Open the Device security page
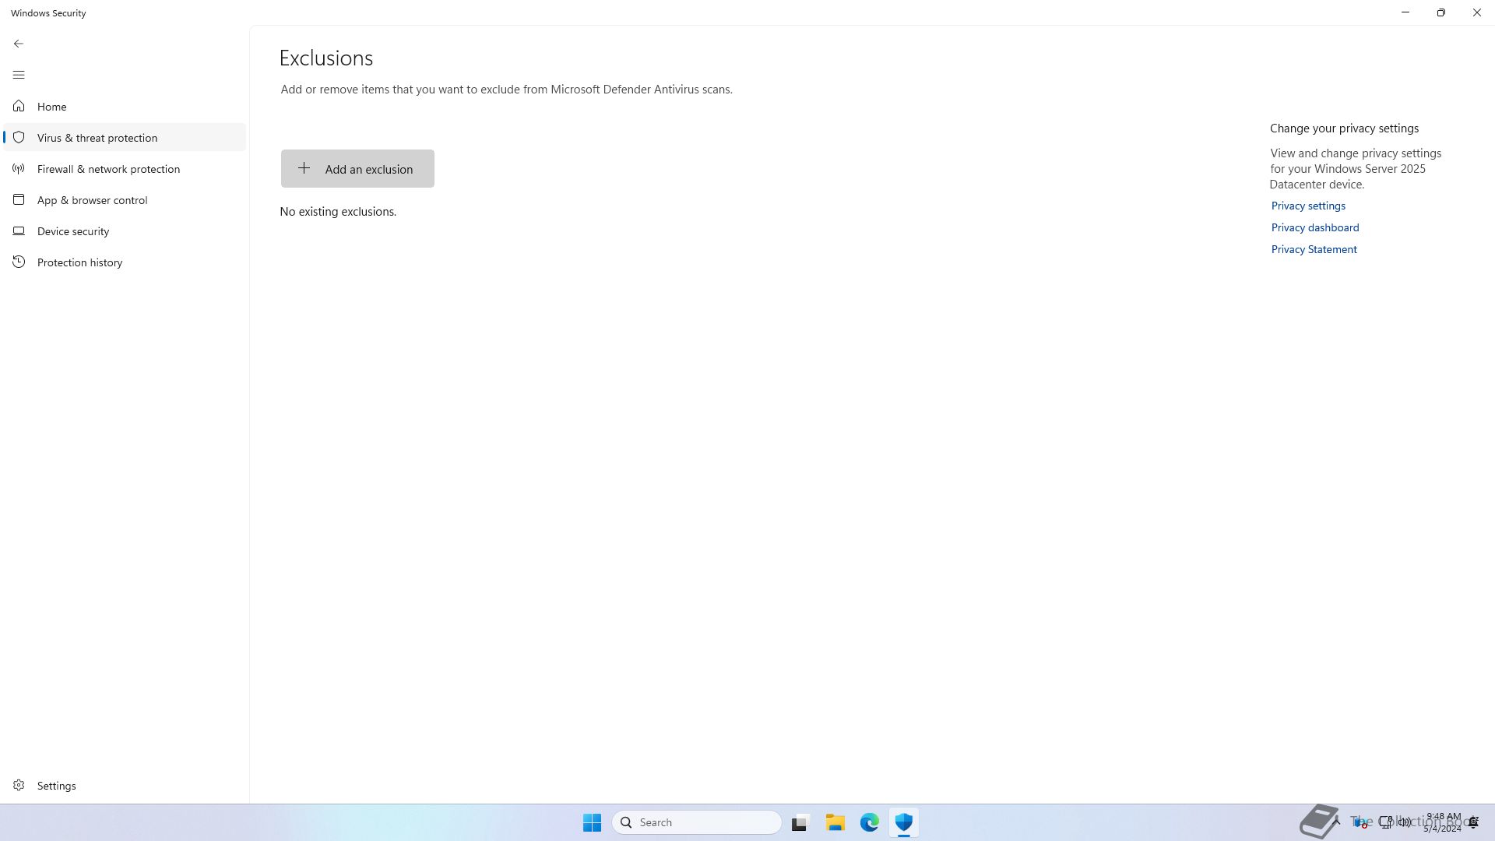The height and width of the screenshot is (841, 1495). tap(73, 231)
